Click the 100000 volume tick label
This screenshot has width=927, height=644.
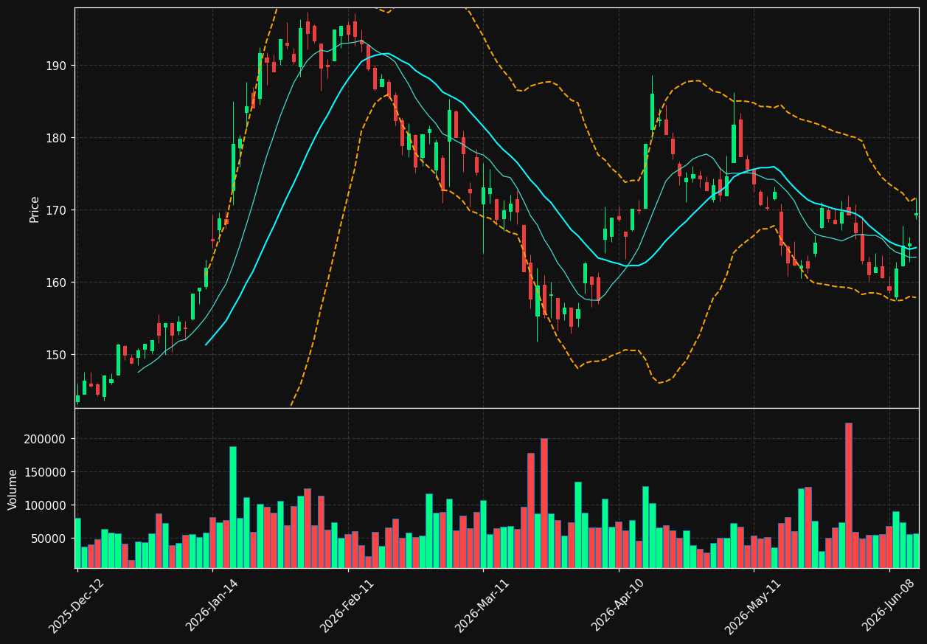point(45,505)
